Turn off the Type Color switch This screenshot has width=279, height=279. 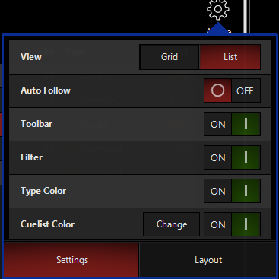[x=232, y=191]
